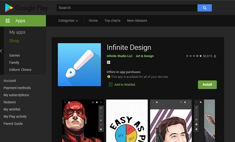Open My Play activity
The width and height of the screenshot is (235, 142).
coord(15,116)
